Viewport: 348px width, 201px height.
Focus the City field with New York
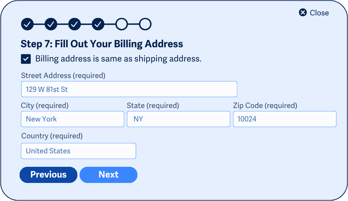point(72,119)
